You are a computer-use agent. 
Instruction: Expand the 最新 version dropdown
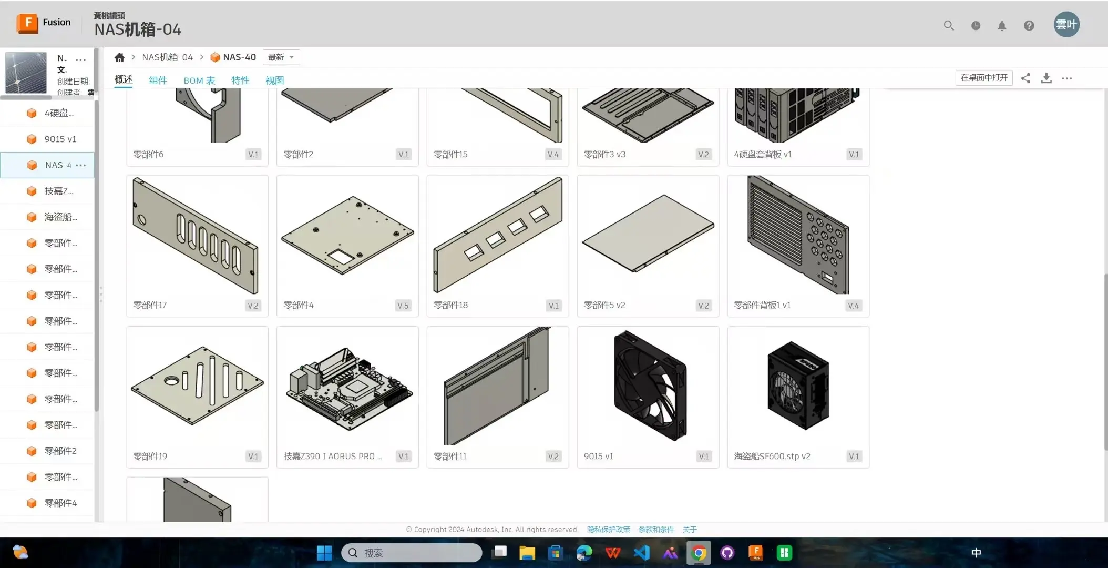pos(281,57)
